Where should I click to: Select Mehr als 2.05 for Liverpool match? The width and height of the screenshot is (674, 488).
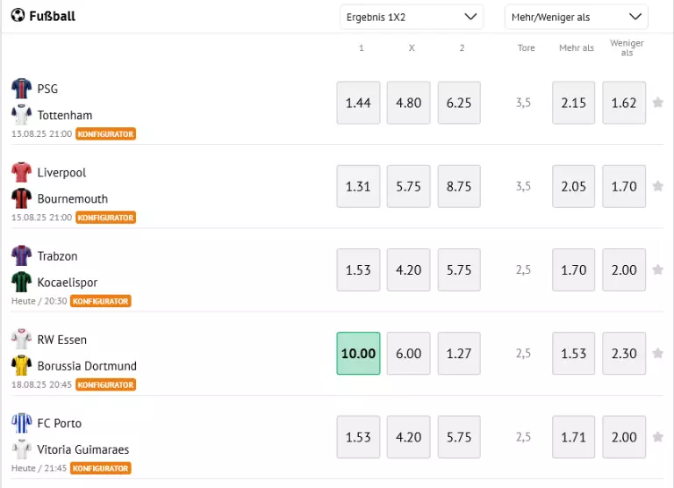[573, 186]
